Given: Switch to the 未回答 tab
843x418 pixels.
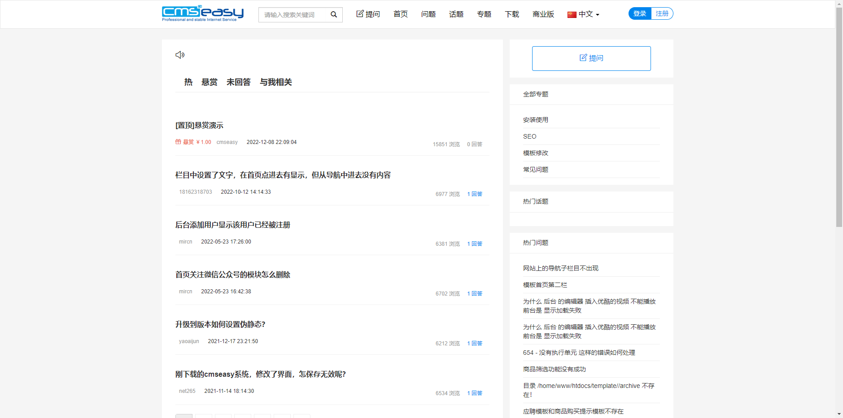Looking at the screenshot, I should tap(238, 82).
